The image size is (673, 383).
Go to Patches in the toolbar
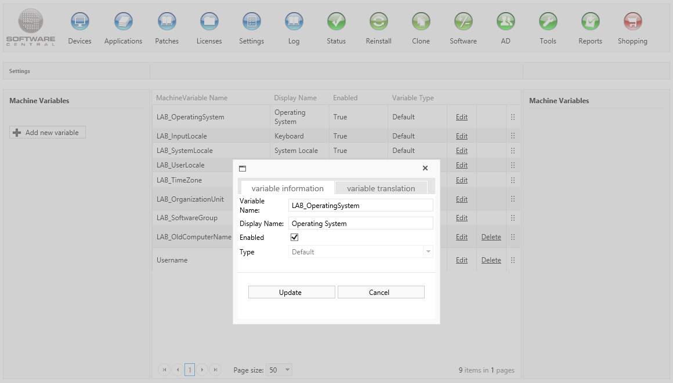[x=167, y=22]
